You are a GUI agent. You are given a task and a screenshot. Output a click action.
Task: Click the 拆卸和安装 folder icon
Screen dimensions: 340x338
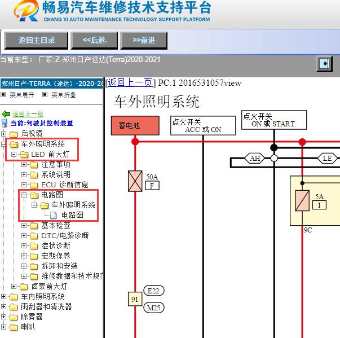click(34, 266)
